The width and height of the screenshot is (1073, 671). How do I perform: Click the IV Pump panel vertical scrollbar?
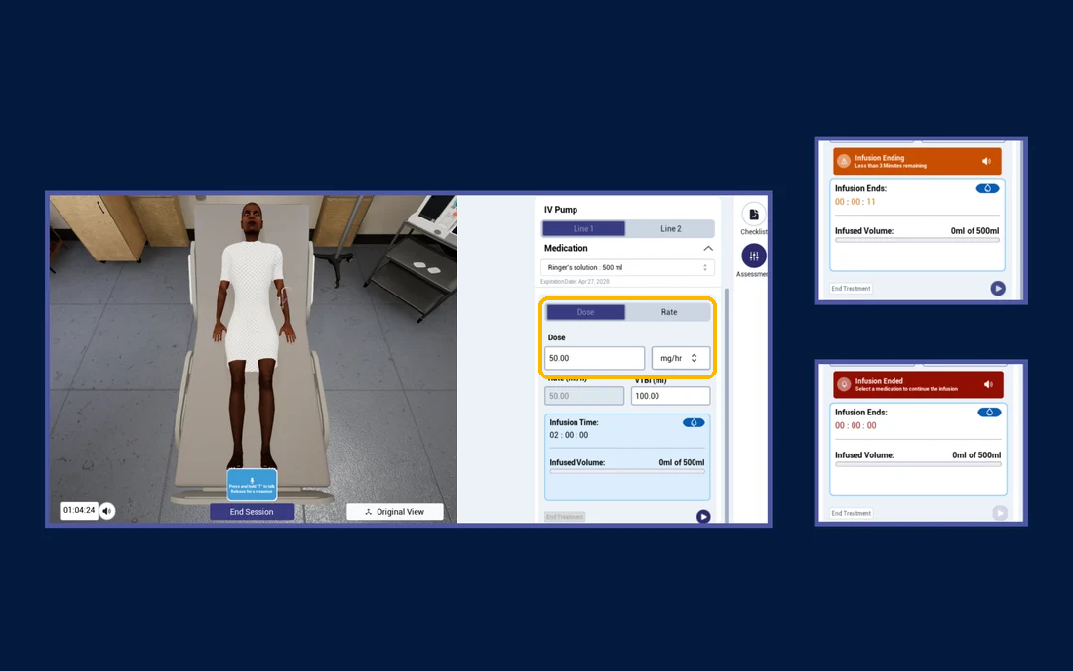(x=726, y=404)
